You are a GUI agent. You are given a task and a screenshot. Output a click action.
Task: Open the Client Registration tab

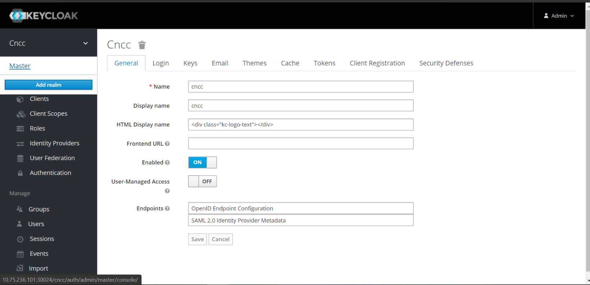click(377, 63)
